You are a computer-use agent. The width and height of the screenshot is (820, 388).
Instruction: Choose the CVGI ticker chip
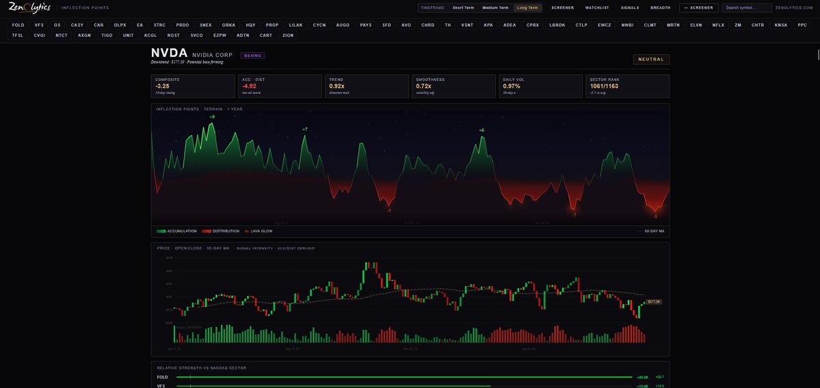tap(39, 36)
